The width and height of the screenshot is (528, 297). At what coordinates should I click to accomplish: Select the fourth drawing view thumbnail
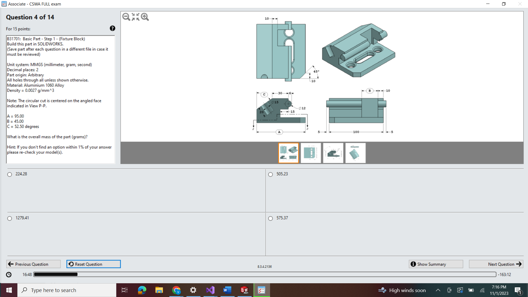pos(355,153)
